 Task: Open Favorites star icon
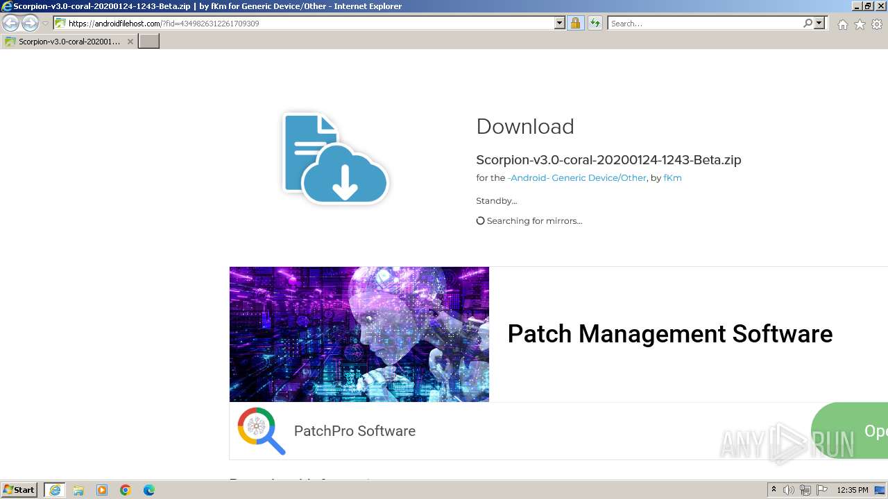click(860, 24)
